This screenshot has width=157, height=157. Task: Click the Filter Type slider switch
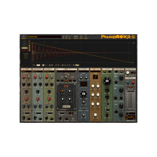tap(107, 110)
